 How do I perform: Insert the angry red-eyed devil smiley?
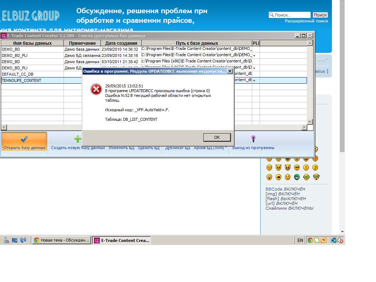(278, 167)
